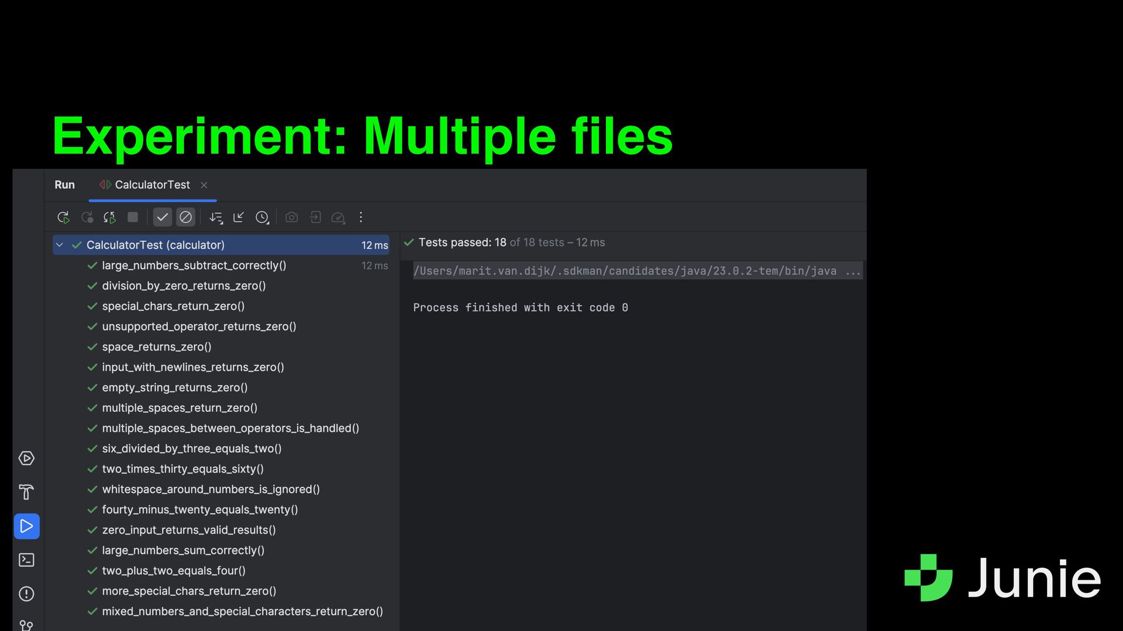
Task: Click the Rerun tests icon
Action: click(x=63, y=217)
